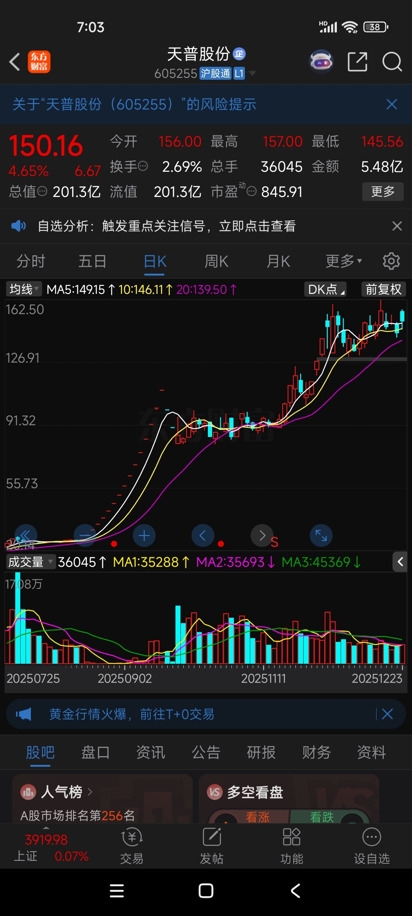Screen dimensions: 412x916
Task: Open the 财务 tab
Action: pyautogui.click(x=317, y=752)
